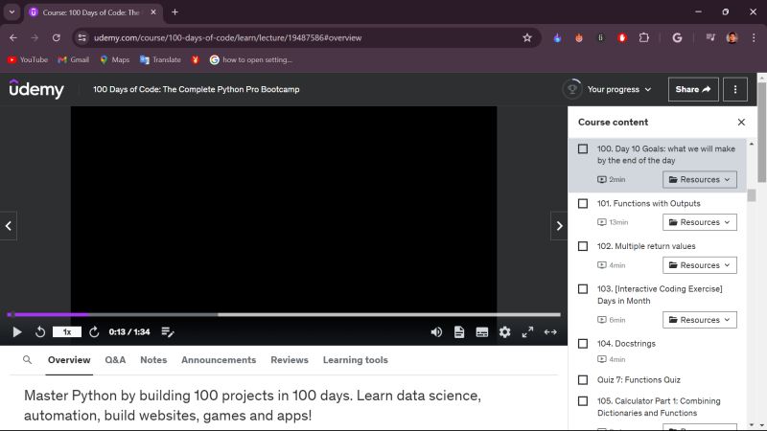Open the video settings gear
This screenshot has width=767, height=431.
point(504,332)
